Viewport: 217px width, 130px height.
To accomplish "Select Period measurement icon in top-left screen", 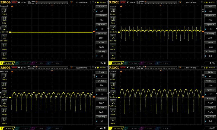I will pyautogui.click(x=5, y=10).
